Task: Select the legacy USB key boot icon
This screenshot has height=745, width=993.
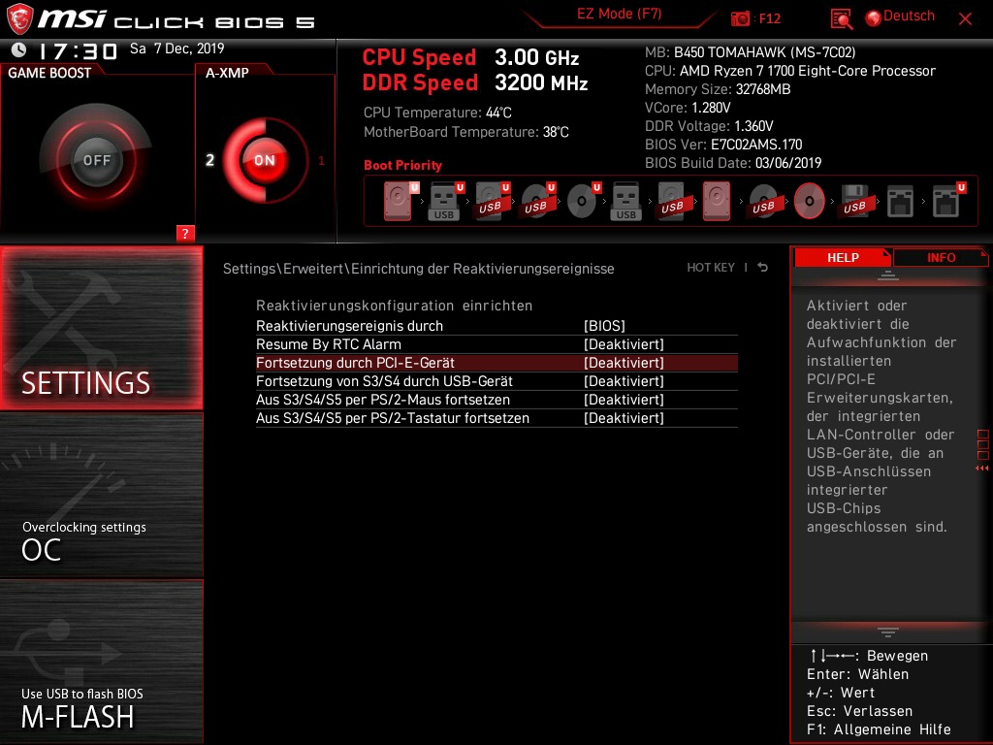Action: 626,202
